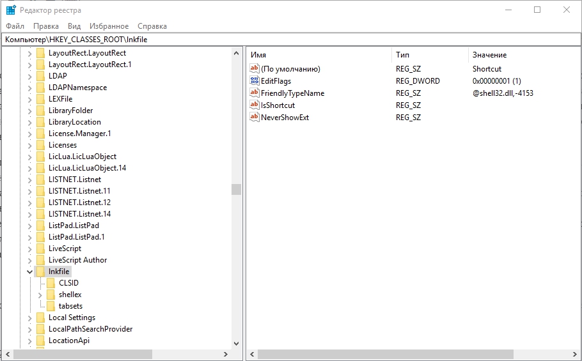This screenshot has height=361, width=582.
Task: Click the tree pane's vertical scrollbar down arrow
Action: coord(237,343)
